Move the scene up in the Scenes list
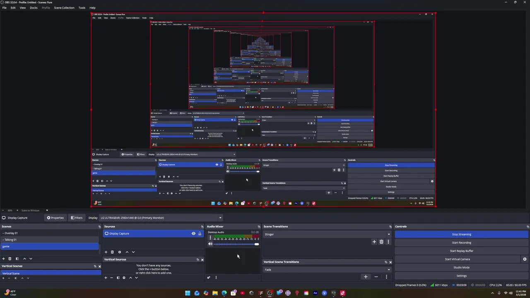 pyautogui.click(x=24, y=259)
